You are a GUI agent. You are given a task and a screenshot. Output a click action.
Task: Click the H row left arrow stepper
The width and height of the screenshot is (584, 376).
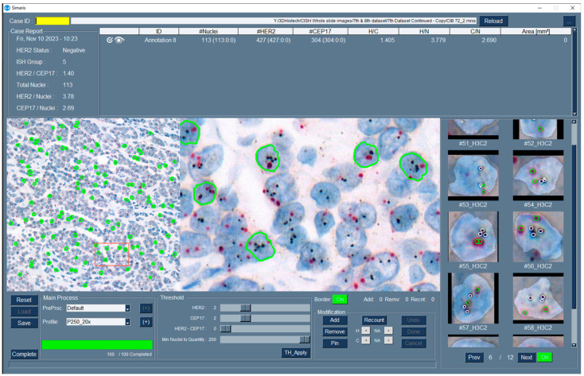(366, 331)
